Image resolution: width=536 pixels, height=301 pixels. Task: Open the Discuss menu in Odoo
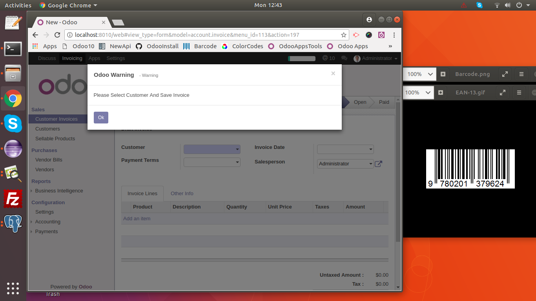pos(47,58)
